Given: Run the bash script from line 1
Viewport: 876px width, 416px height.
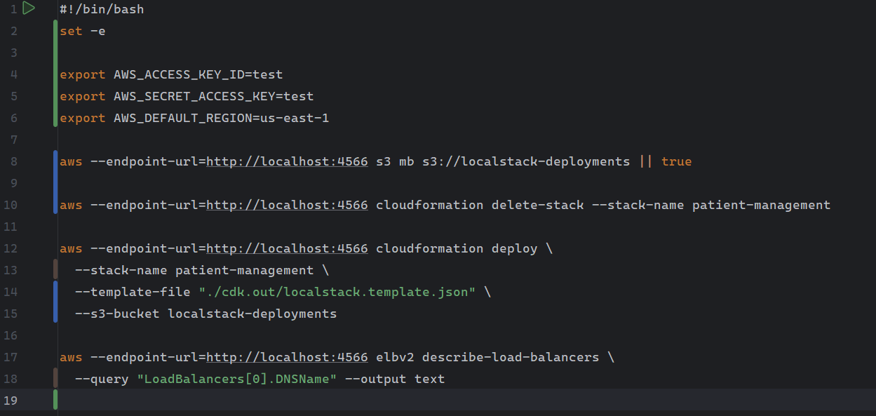Looking at the screenshot, I should coord(28,8).
